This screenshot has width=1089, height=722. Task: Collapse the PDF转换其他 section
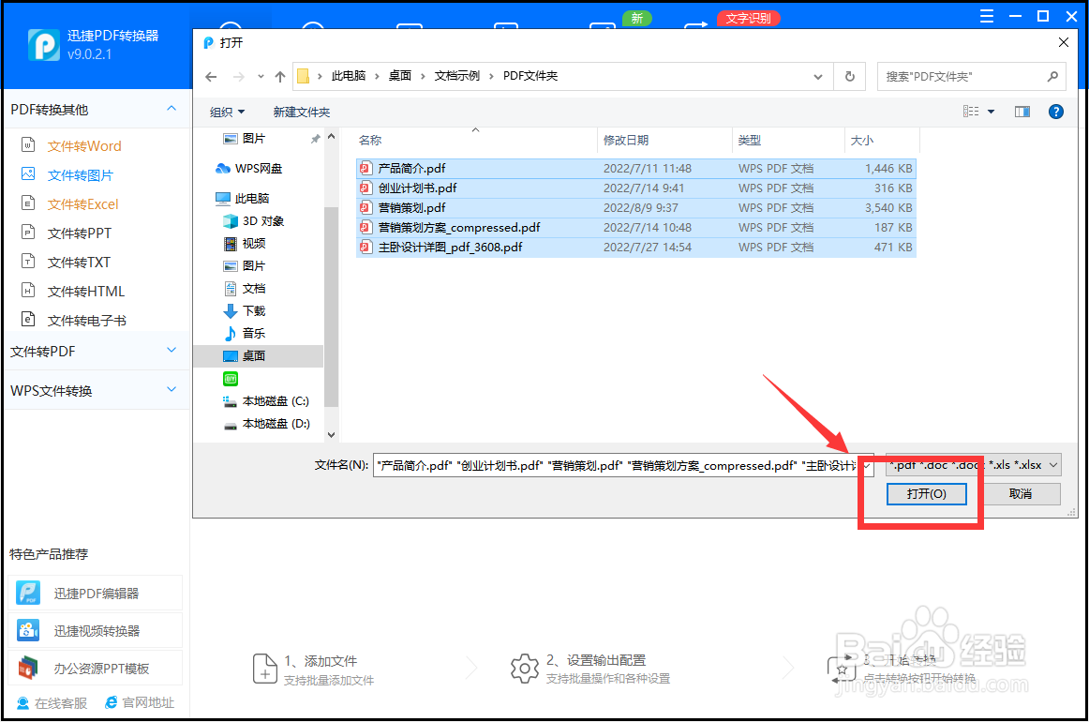coord(172,109)
